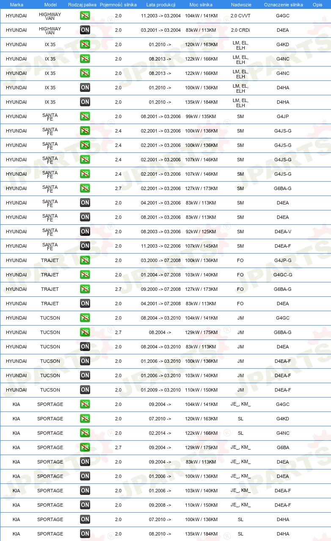
Task: Select the ON icon in the Tucson 110kW / 150KM row
Action: click(85, 390)
